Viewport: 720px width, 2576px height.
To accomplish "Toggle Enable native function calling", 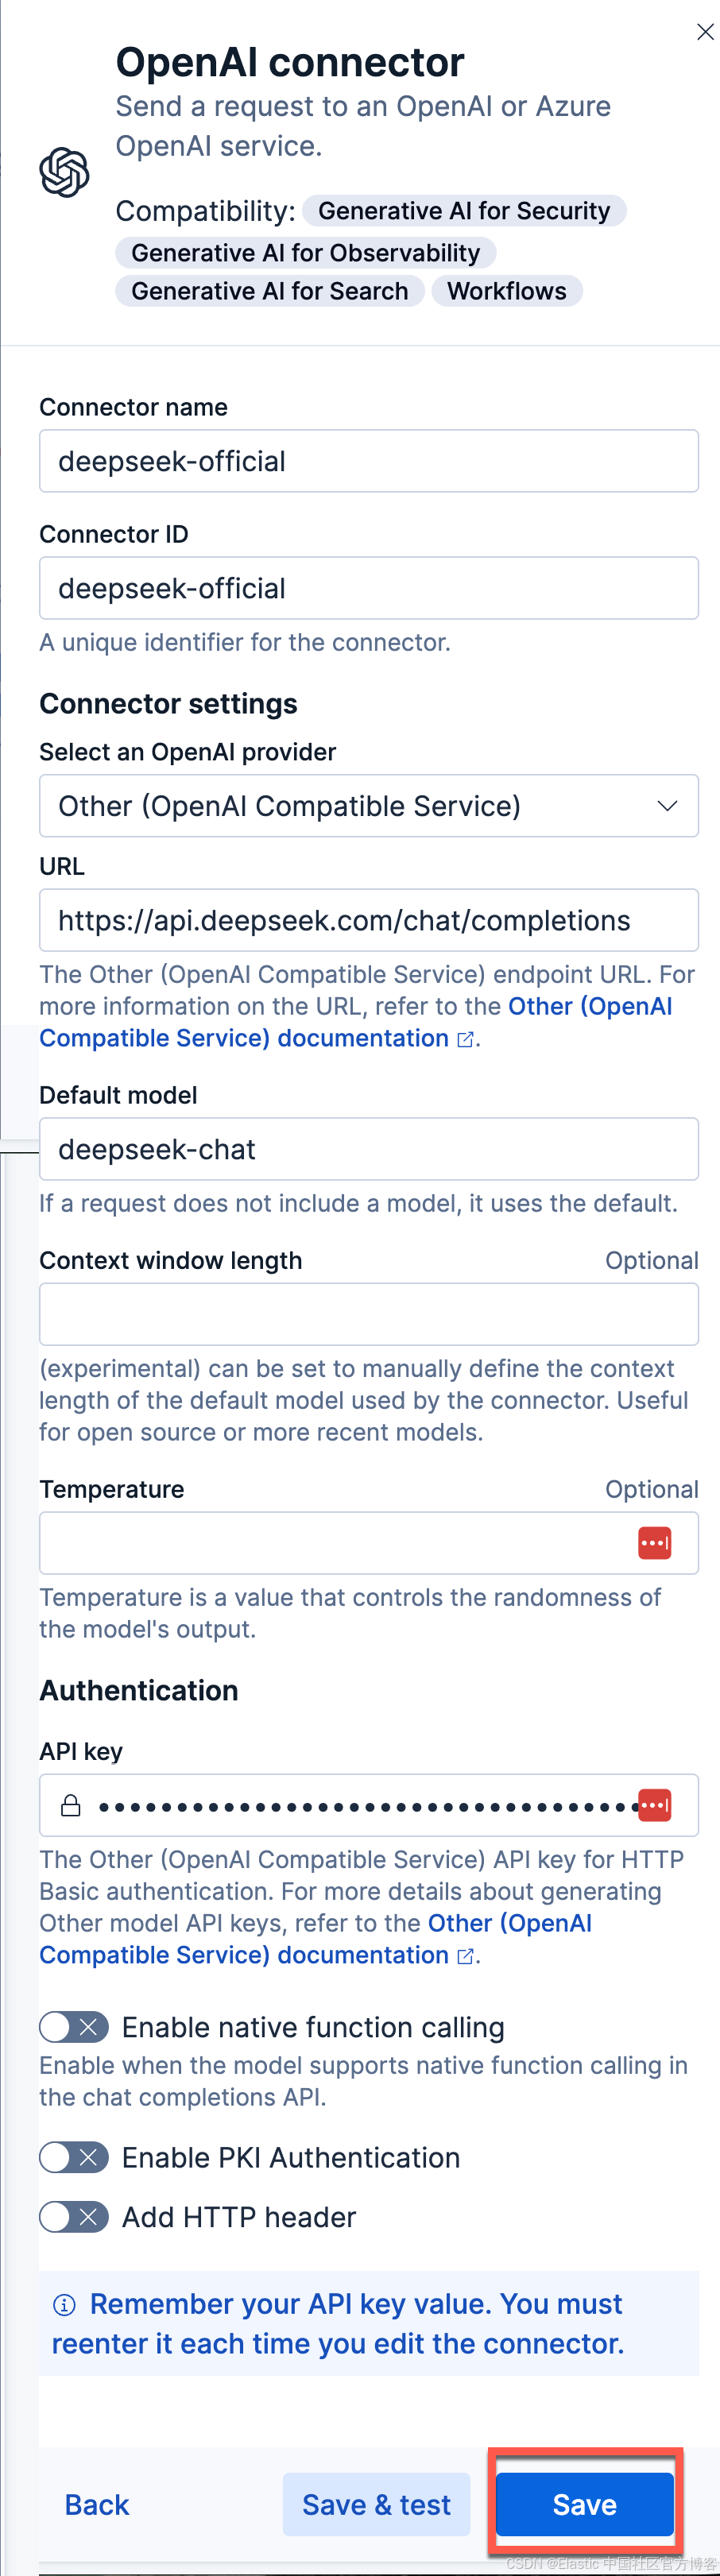I will [x=74, y=2027].
